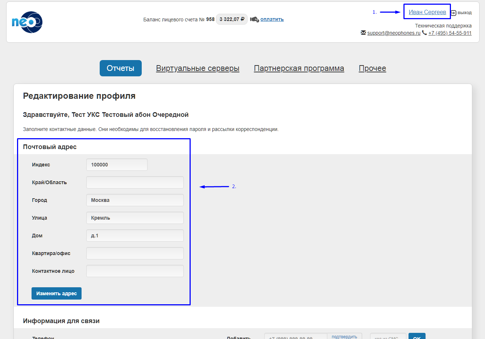Click the phone handset icon
Image resolution: width=485 pixels, height=339 pixels.
424,33
